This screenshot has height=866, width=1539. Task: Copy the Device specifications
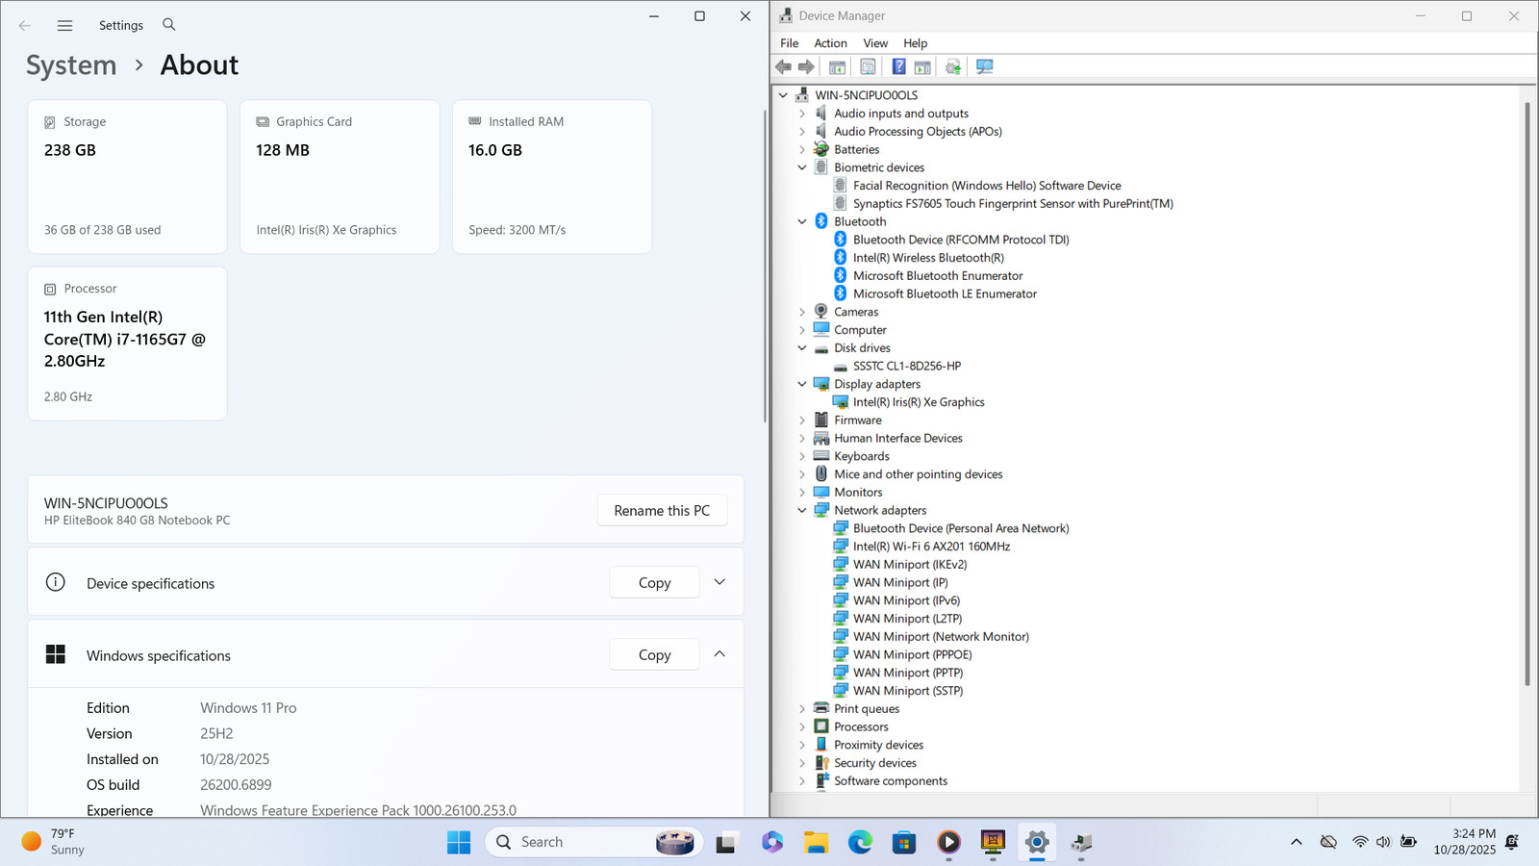click(x=655, y=583)
